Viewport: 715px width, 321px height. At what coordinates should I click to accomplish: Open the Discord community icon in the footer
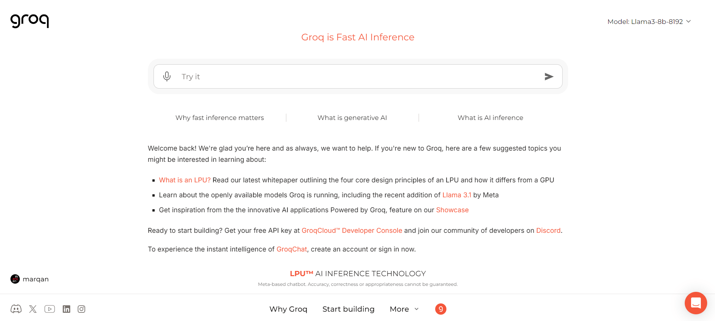16,309
